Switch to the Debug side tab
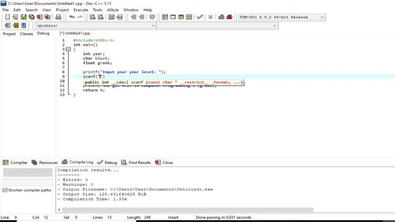Viewport: 395px width, 222px height. click(43, 33)
